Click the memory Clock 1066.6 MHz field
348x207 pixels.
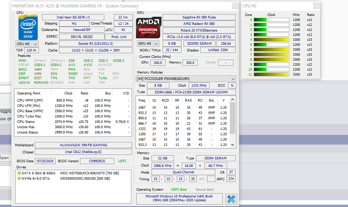(x=163, y=165)
